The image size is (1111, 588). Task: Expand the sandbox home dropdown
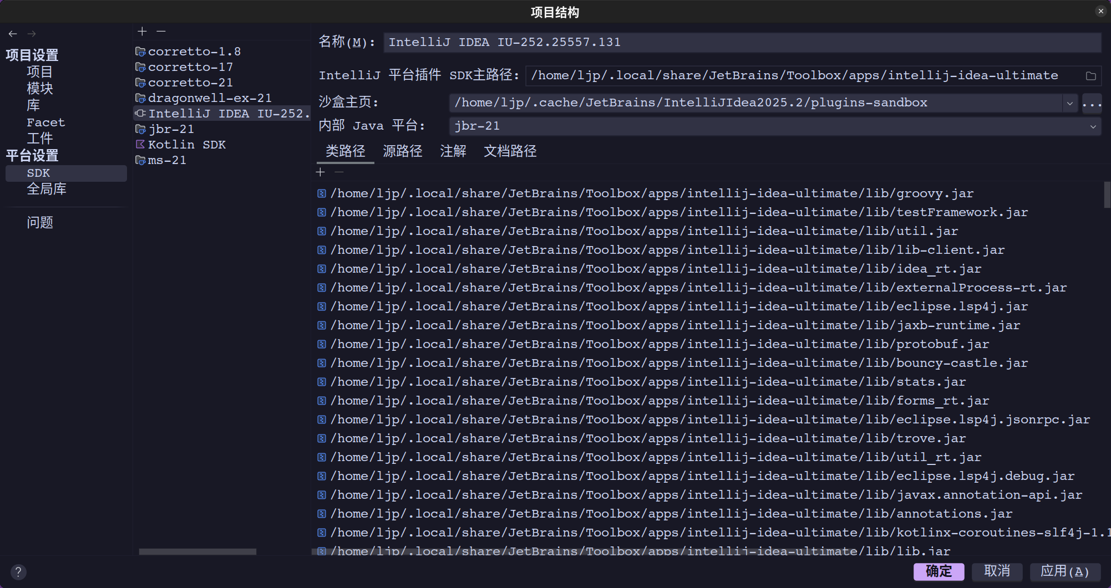click(1069, 103)
